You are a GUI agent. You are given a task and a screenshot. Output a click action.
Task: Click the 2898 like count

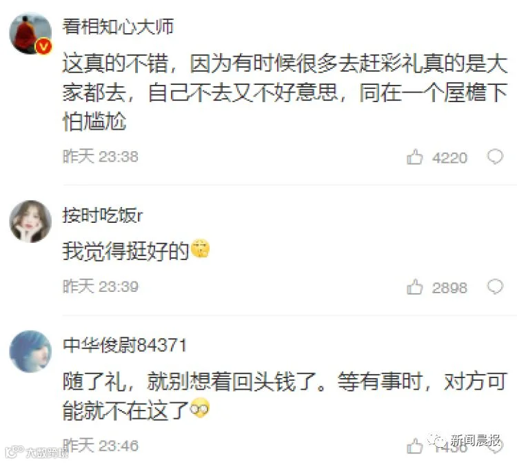click(449, 288)
